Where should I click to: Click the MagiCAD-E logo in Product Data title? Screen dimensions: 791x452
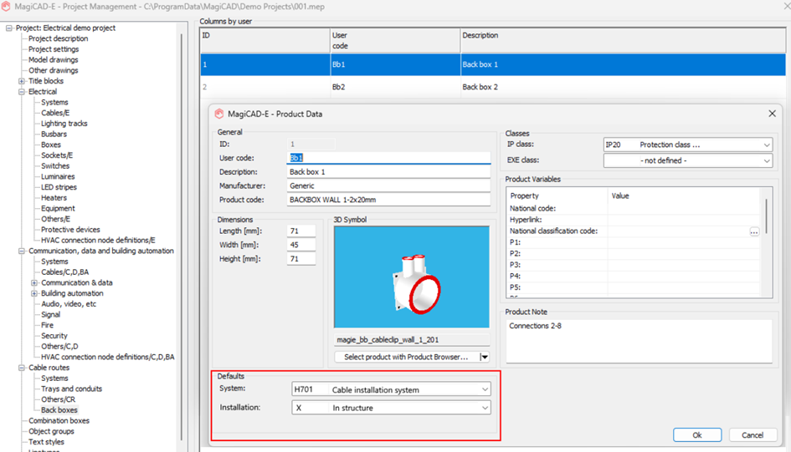tap(219, 114)
